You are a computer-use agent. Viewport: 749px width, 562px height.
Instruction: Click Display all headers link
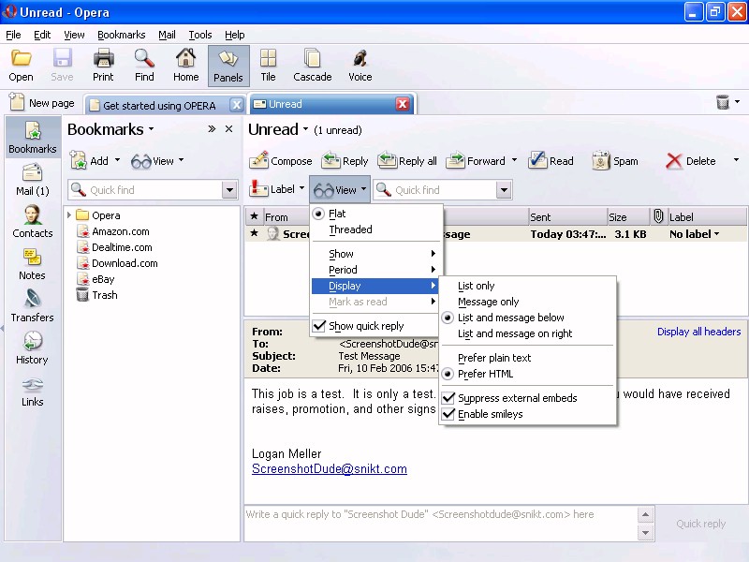(698, 332)
